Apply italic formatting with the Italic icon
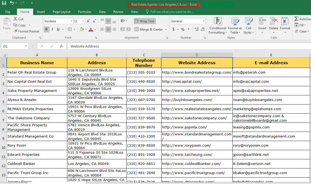 [x=52, y=30]
